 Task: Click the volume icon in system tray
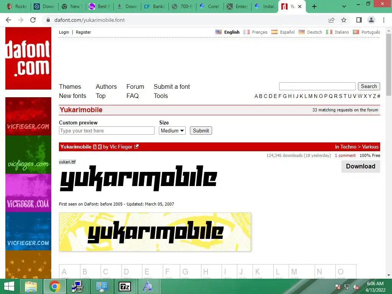coord(356,287)
